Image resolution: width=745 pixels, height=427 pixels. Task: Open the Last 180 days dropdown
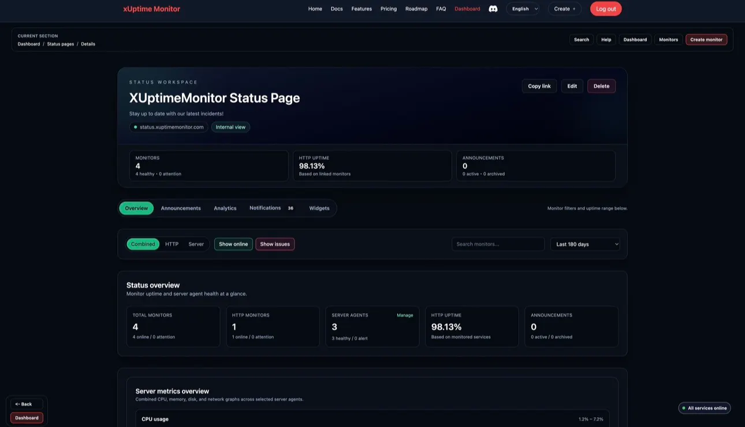click(586, 244)
